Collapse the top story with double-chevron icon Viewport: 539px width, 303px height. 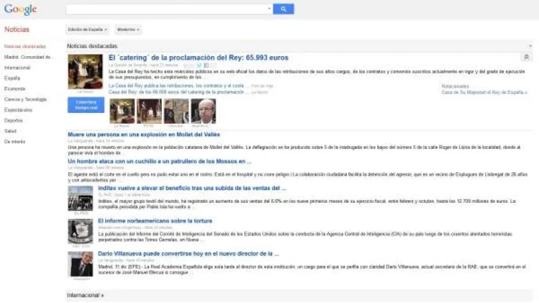tap(526, 57)
